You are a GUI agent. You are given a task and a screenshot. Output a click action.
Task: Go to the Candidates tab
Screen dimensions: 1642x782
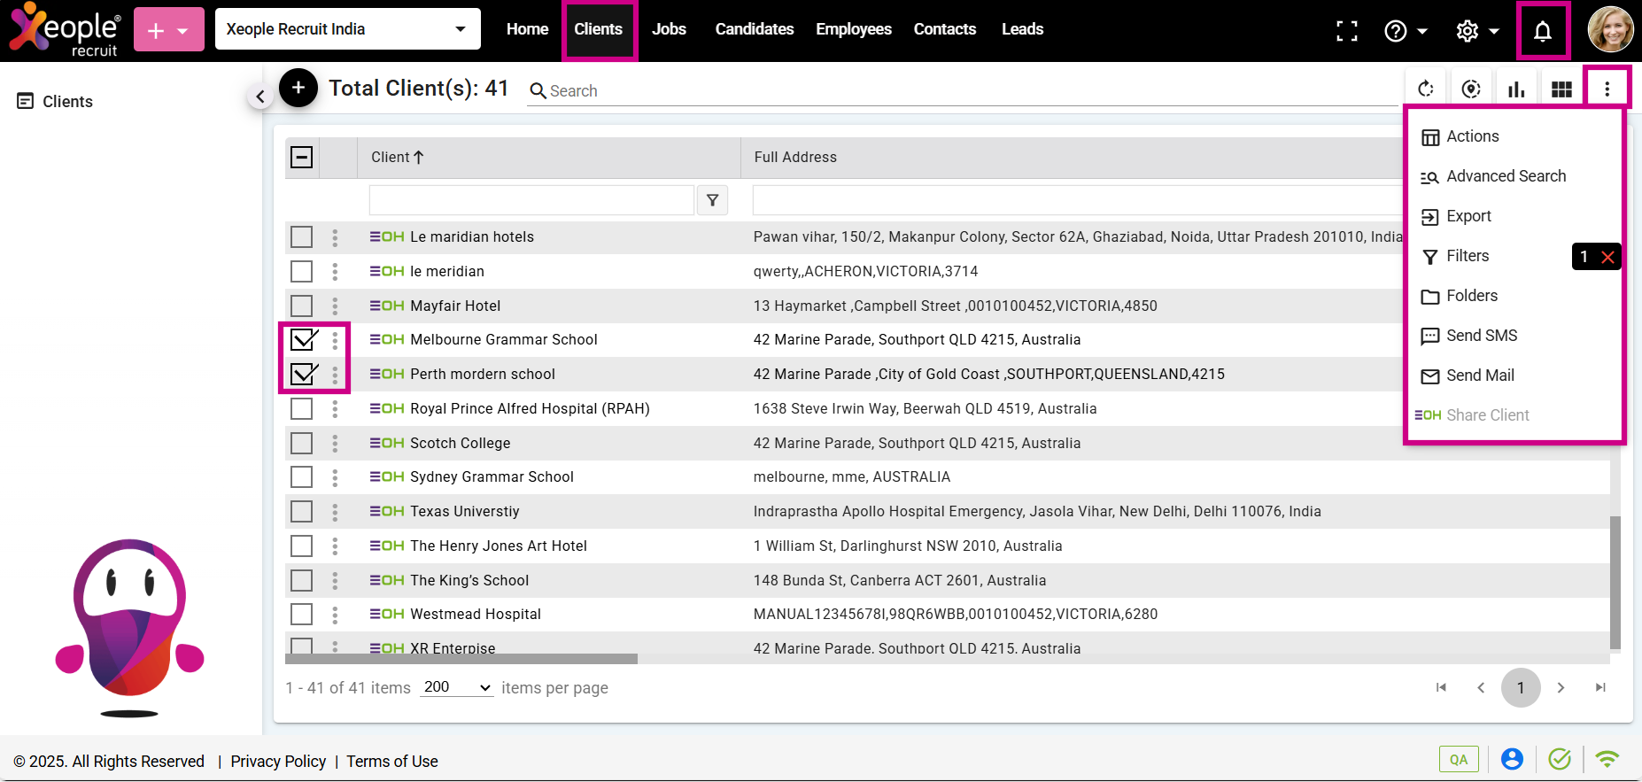(x=754, y=29)
